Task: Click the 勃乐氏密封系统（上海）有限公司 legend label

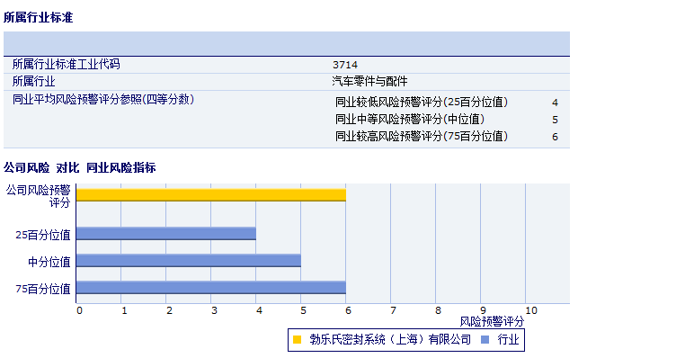Action: (390, 340)
